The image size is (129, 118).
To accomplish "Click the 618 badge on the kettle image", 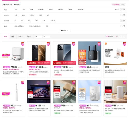I will coord(125,82).
